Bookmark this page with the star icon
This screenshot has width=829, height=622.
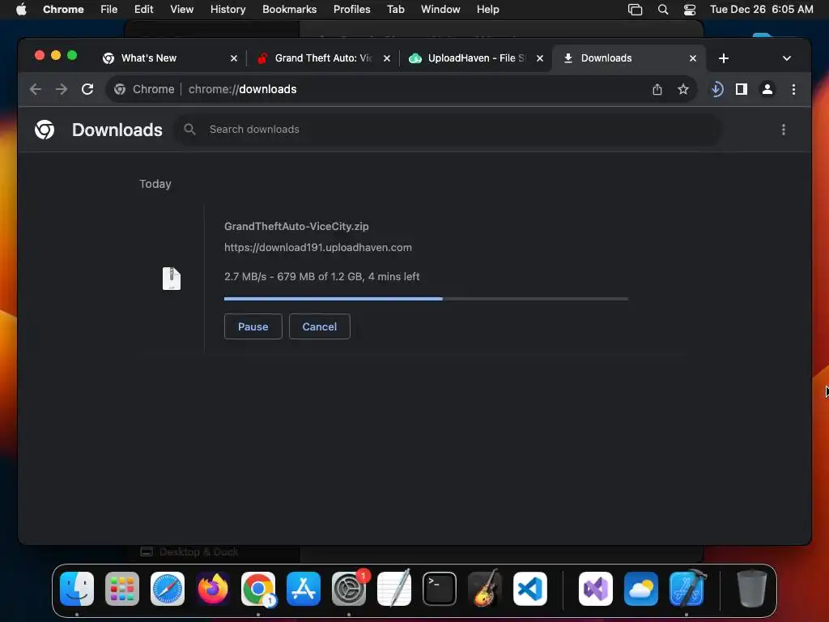(x=683, y=89)
